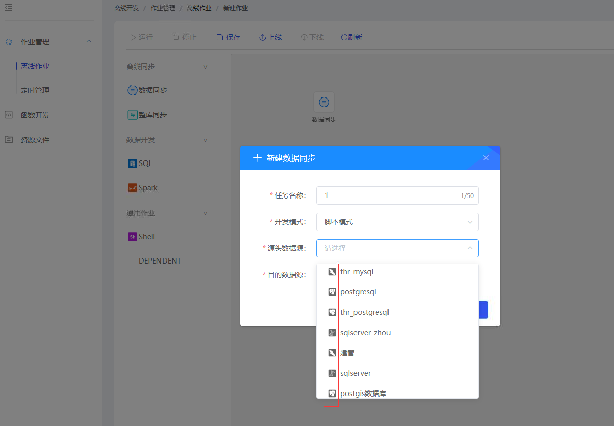Select thr_mysql as source data source
This screenshot has width=614, height=426.
358,271
